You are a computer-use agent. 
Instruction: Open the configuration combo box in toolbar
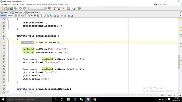[x=38, y=8]
